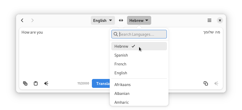
Task: Copy the translated text
Action: click(x=206, y=83)
